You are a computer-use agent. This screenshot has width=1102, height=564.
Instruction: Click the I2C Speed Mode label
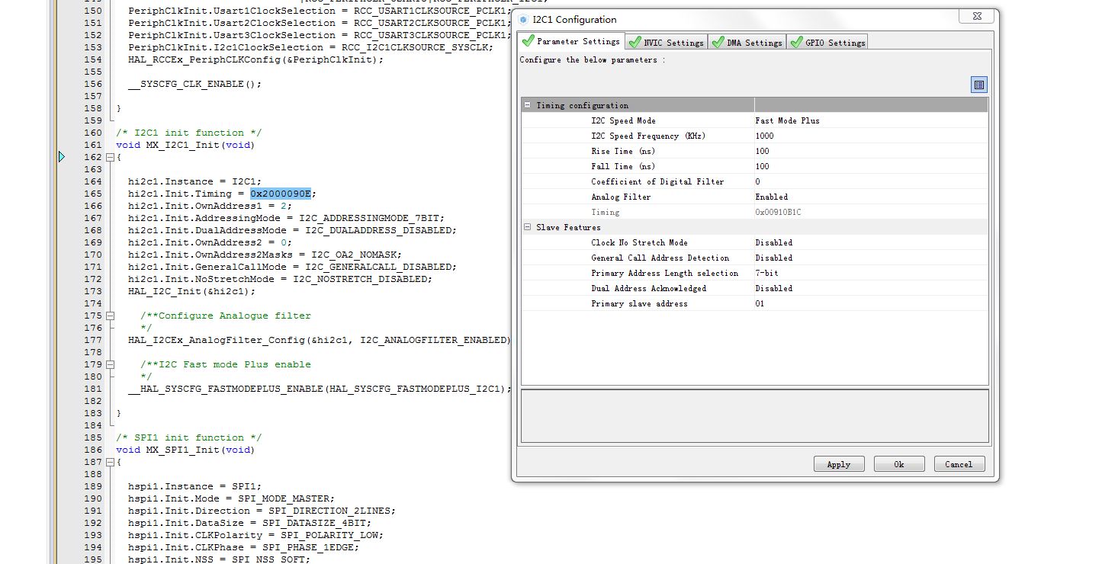point(623,120)
